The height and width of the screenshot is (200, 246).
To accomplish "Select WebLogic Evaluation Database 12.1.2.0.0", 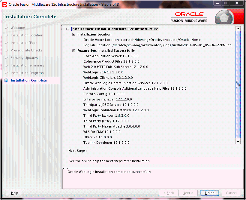I will click(x=116, y=110).
